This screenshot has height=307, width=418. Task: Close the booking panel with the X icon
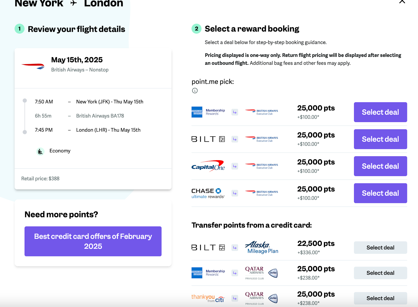(x=402, y=2)
